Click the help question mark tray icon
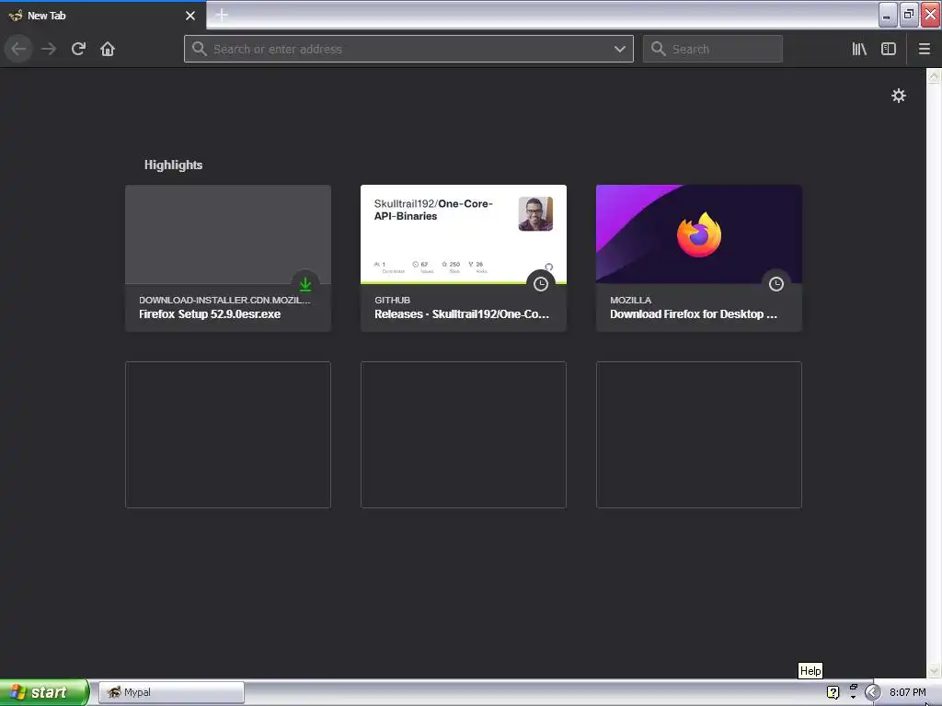Image resolution: width=942 pixels, height=706 pixels. coord(833,692)
